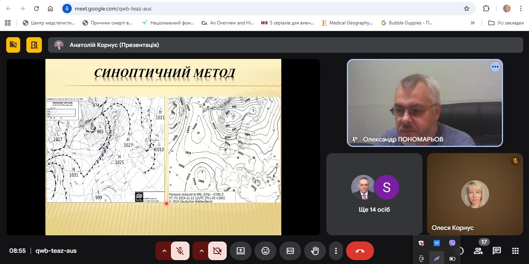The width and height of the screenshot is (529, 264).
Task: Open the Усі закладки bookmarks folder
Action: [x=506, y=23]
